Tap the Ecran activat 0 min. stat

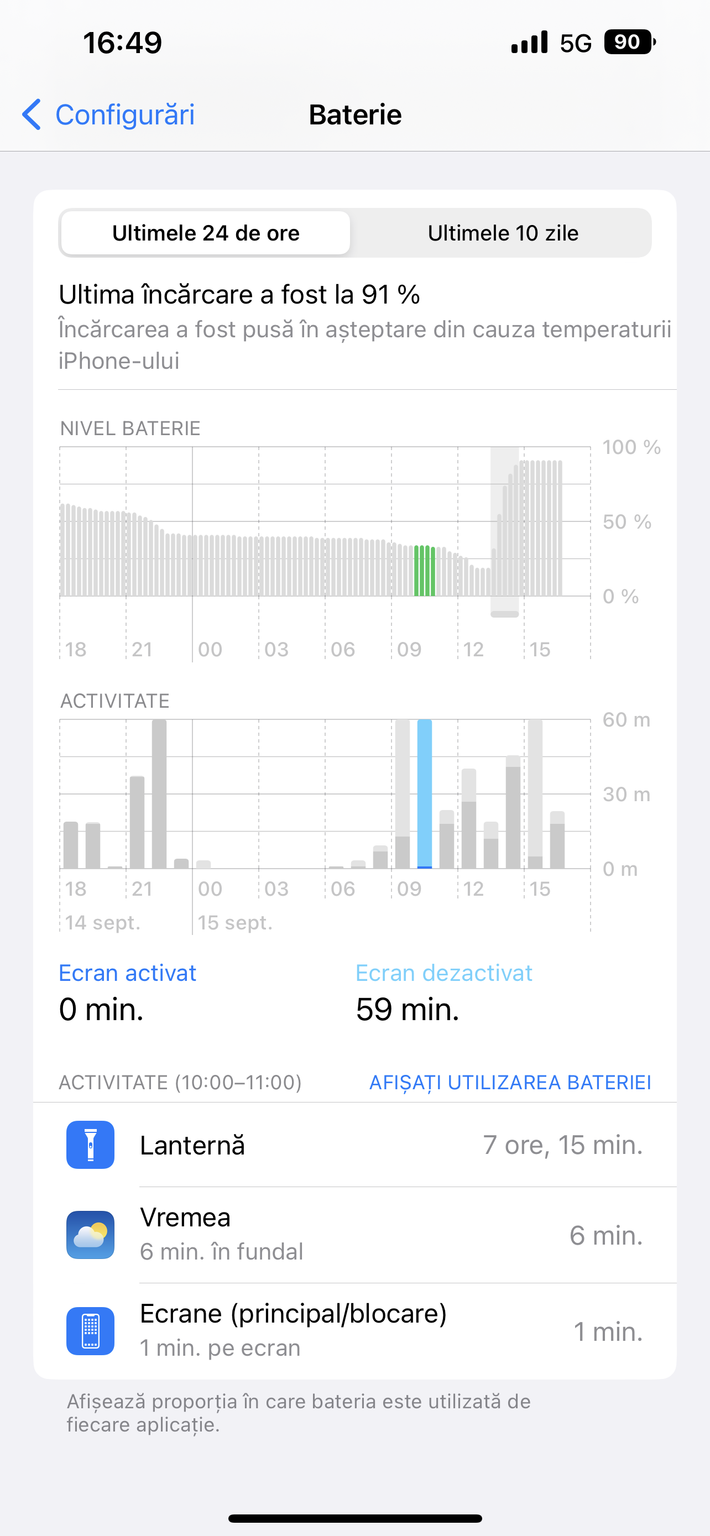click(127, 993)
